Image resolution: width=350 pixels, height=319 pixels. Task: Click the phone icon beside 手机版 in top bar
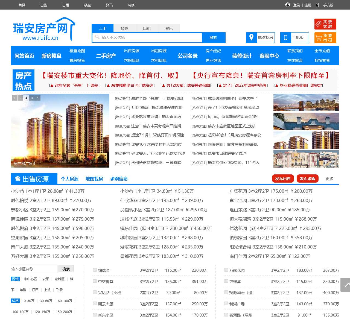click(x=317, y=5)
